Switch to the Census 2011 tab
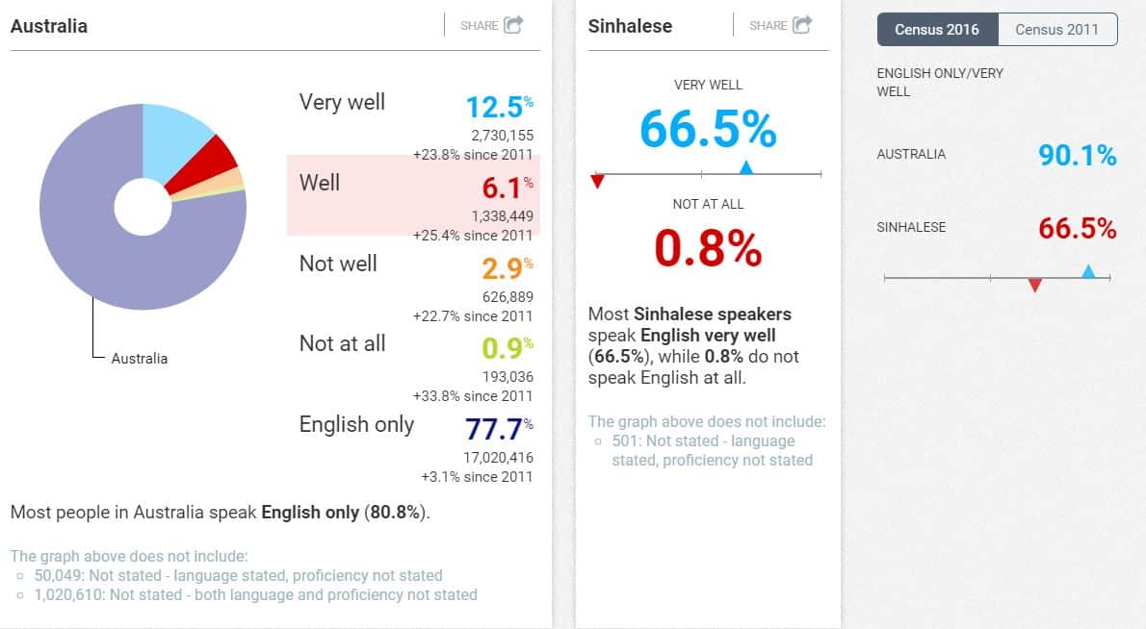The height and width of the screenshot is (629, 1146). [x=1056, y=29]
